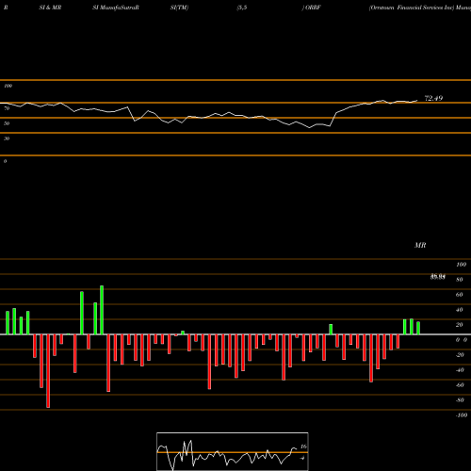The width and height of the screenshot is (471, 471).
Task: Click the '(5,5' parameter text in header
Action: [242, 8]
